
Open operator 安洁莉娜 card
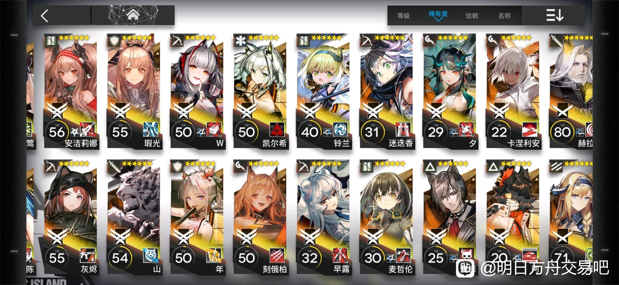tap(71, 91)
